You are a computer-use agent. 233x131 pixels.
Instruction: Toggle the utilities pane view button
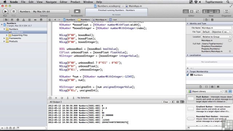tap(217, 11)
